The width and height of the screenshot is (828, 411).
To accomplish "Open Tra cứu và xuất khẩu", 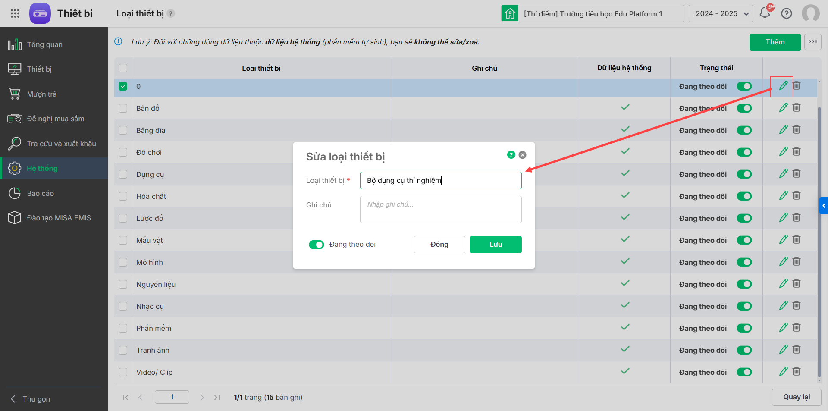I will click(54, 144).
